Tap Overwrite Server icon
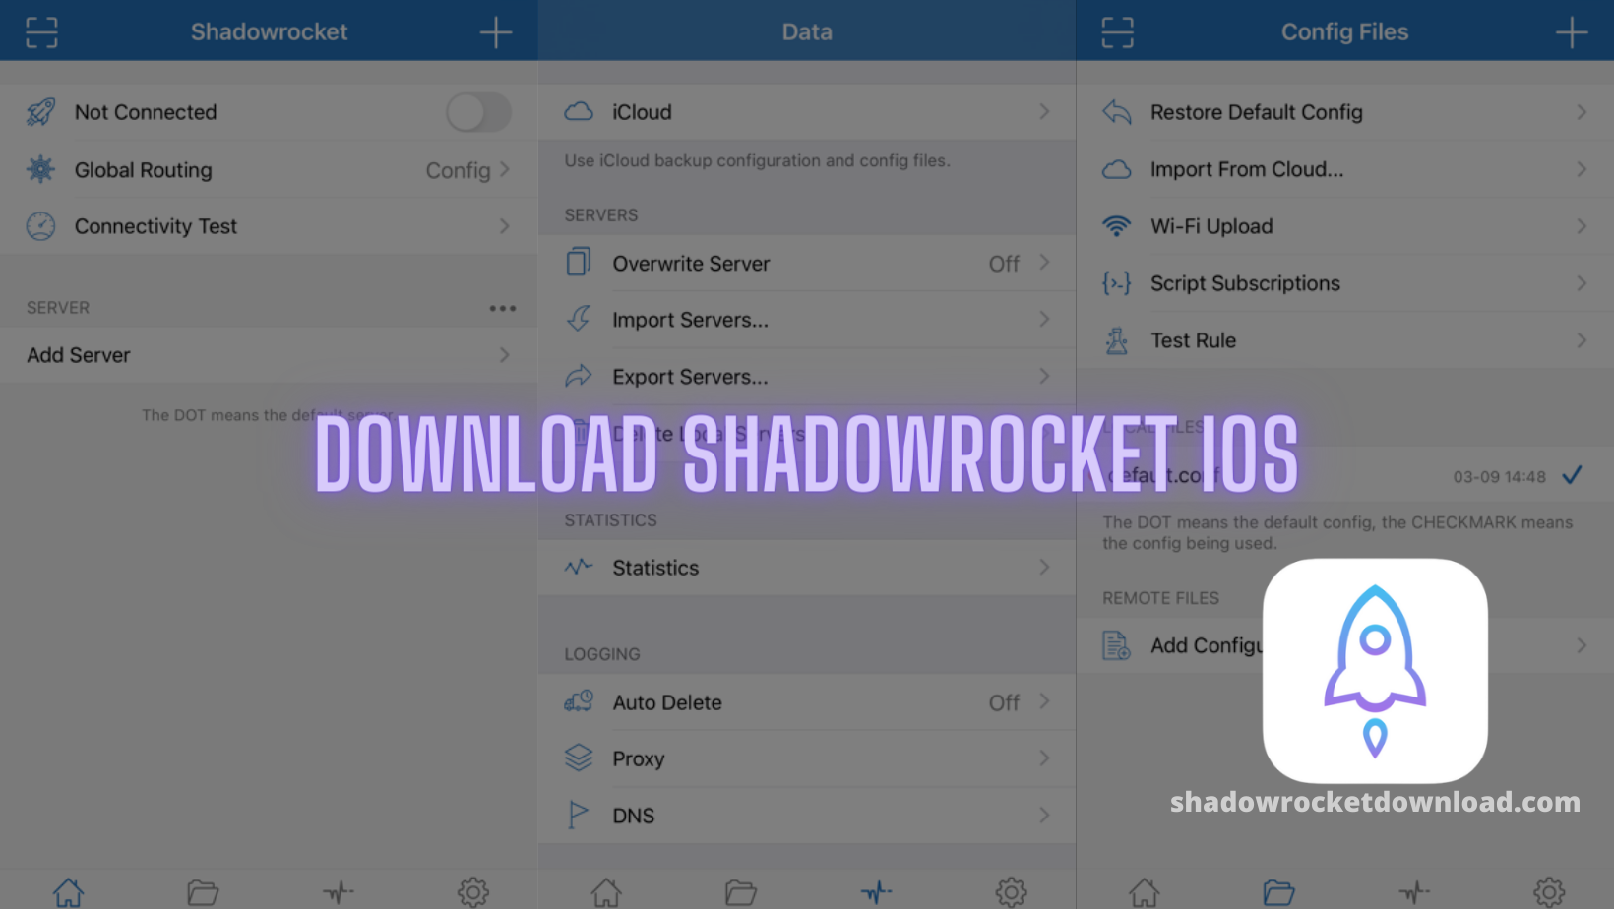1614x909 pixels. point(579,262)
